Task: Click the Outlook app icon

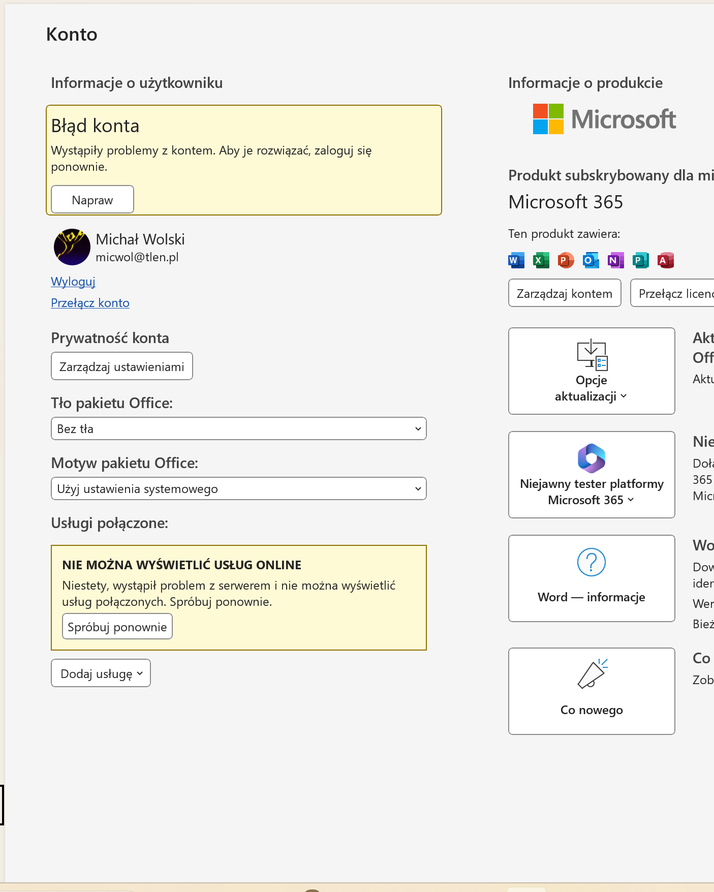Action: [591, 260]
